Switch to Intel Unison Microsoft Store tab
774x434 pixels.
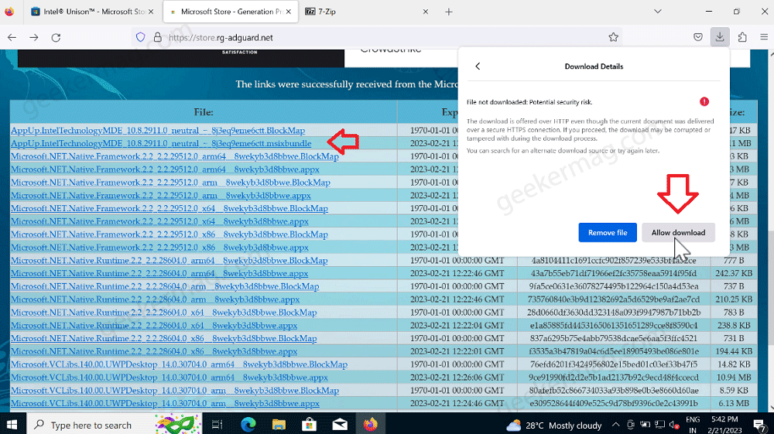coord(92,12)
